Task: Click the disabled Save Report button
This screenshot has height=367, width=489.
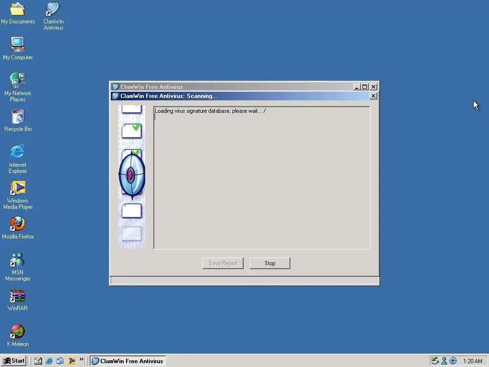Action: pos(223,263)
